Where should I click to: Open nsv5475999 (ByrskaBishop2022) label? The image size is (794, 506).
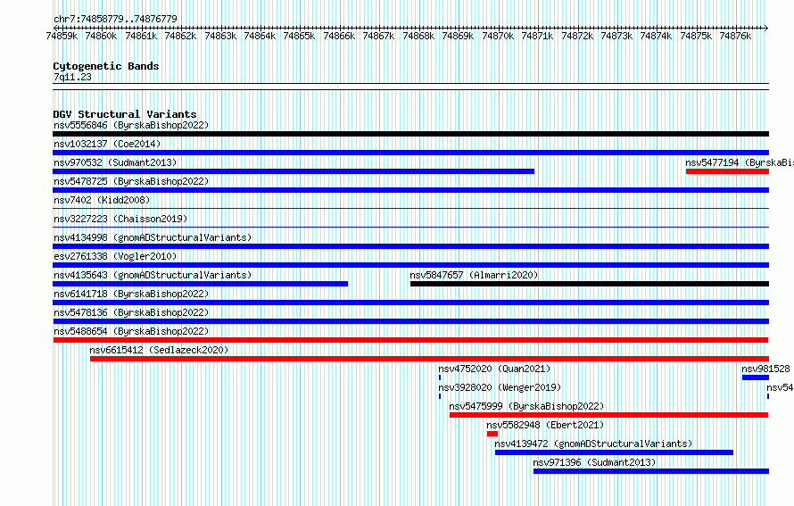point(526,406)
